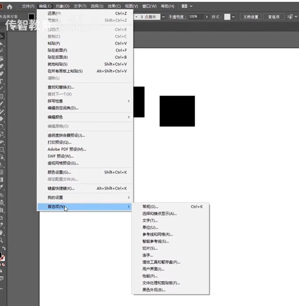
Task: Select the Column Graph tool
Action: pos(1,210)
